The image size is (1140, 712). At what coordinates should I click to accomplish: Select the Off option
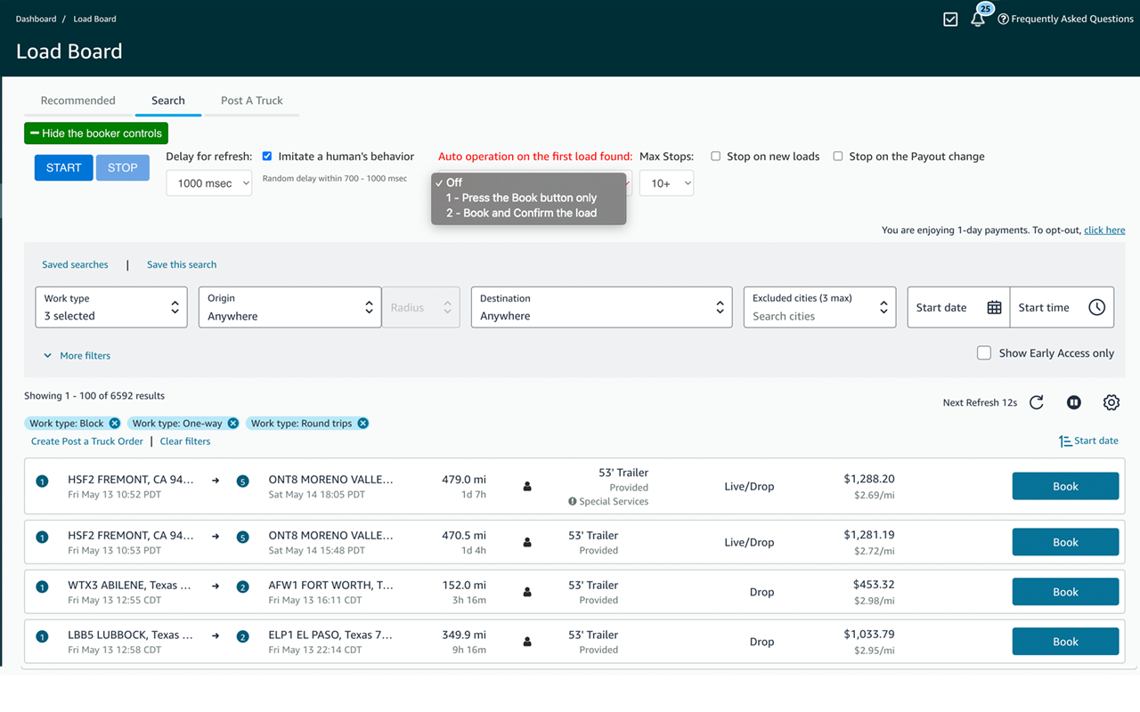[529, 182]
